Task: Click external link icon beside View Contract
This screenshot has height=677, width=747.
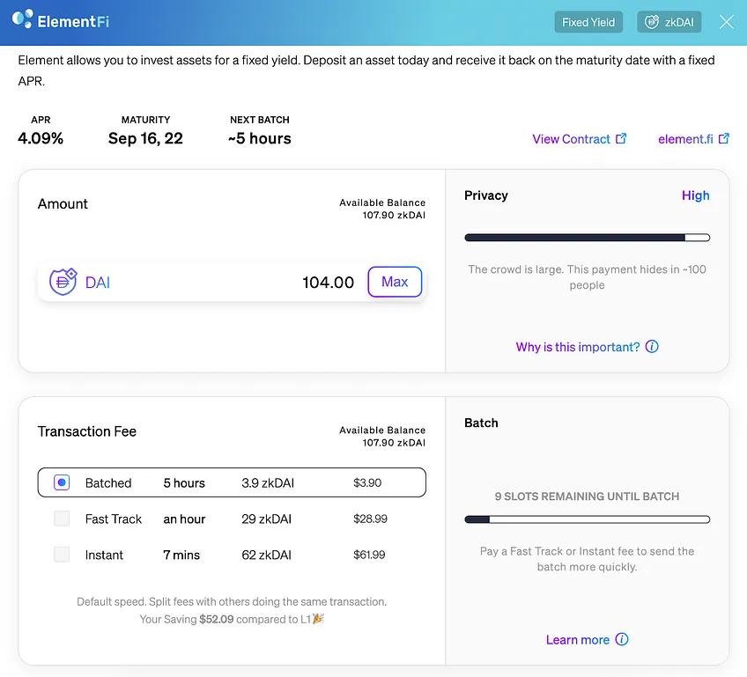Action: click(x=621, y=138)
